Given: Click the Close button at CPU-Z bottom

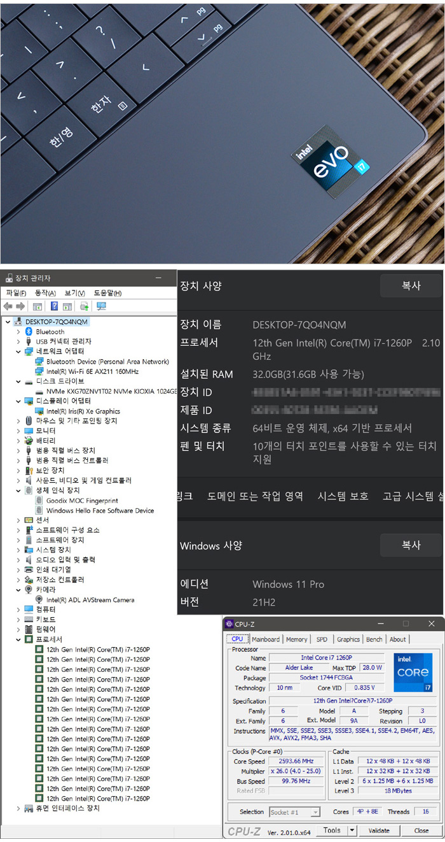Looking at the screenshot, I should pos(421,831).
